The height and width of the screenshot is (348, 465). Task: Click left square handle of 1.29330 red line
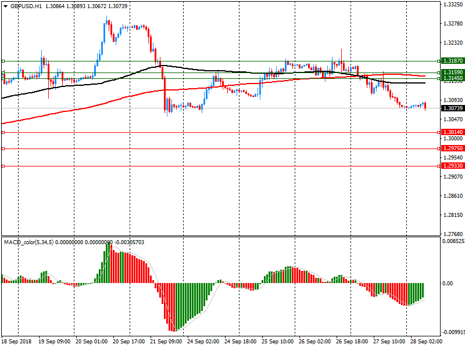(x=3, y=166)
